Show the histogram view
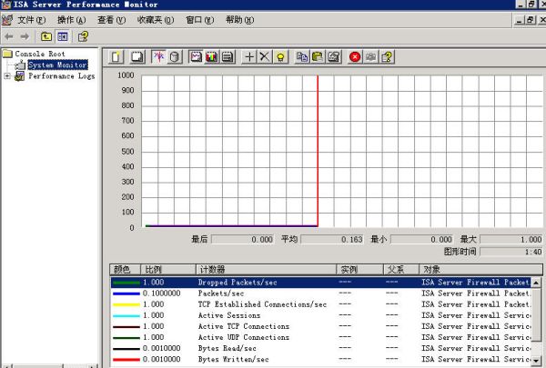This screenshot has width=546, height=368. click(212, 56)
